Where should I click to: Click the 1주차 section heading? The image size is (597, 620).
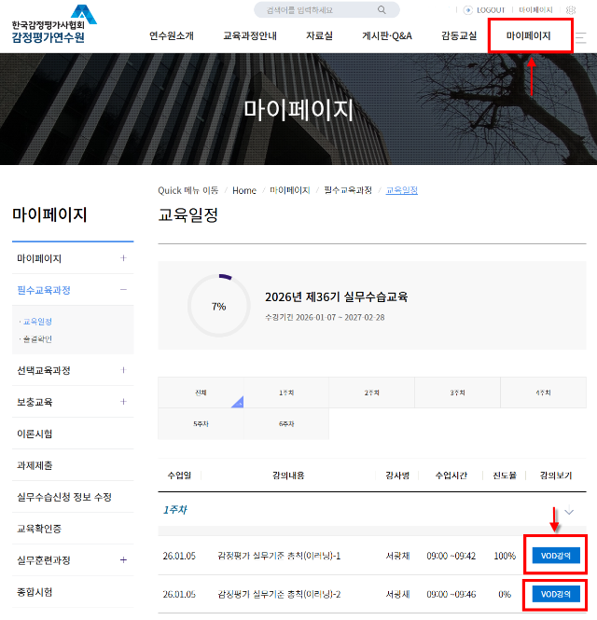coord(174,510)
